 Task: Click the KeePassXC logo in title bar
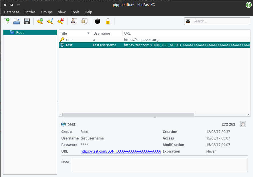click(249, 5)
